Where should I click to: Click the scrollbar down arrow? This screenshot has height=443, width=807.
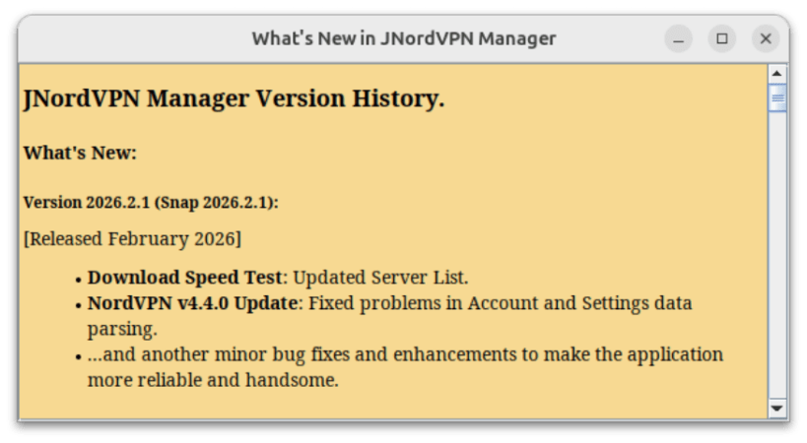(x=777, y=409)
